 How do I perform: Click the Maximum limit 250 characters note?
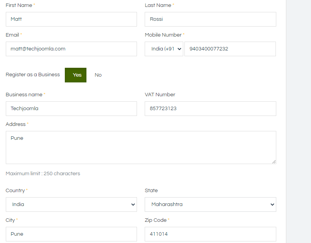pos(42,173)
